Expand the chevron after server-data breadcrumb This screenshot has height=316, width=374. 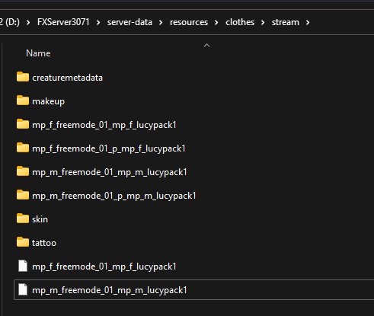click(x=161, y=23)
